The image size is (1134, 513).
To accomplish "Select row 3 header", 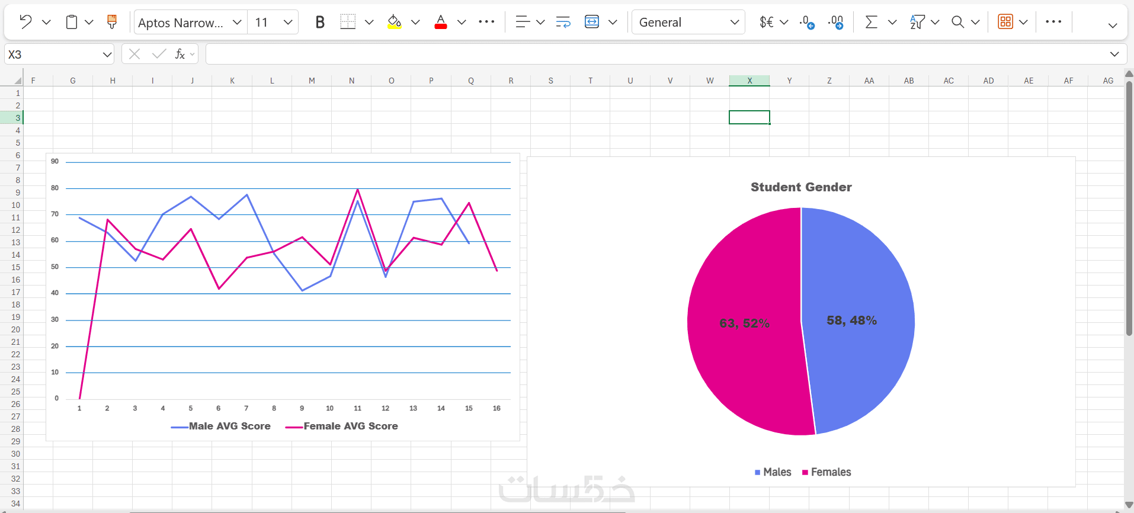I will (x=11, y=117).
